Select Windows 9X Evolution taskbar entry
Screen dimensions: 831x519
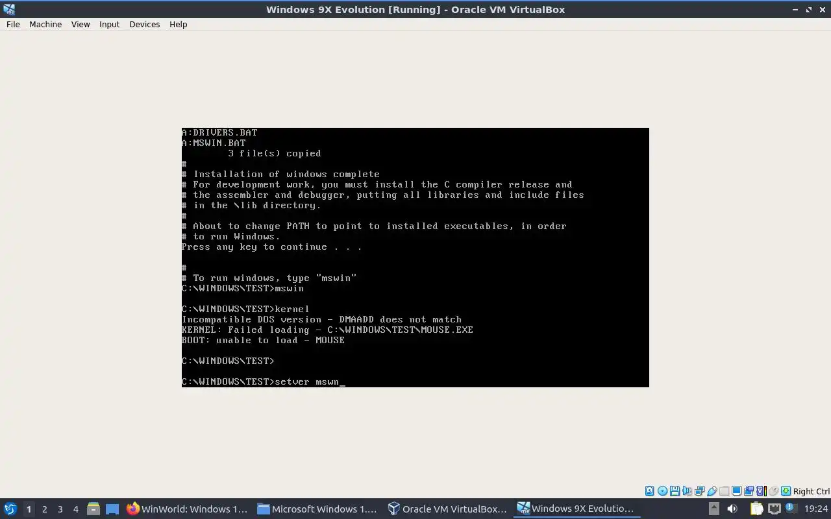[x=575, y=509]
